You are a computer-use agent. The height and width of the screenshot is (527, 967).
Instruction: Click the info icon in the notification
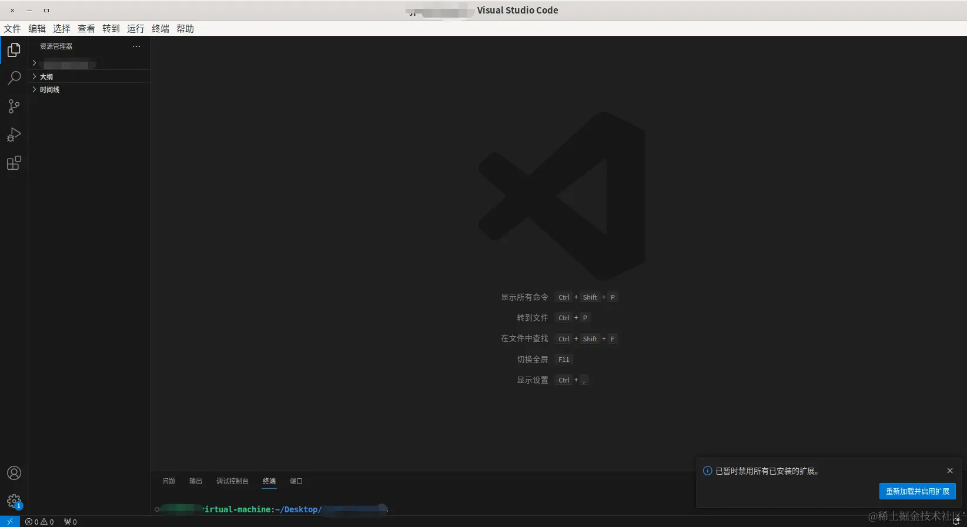tap(708, 471)
